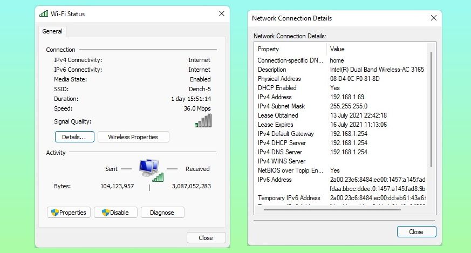The image size is (471, 253).
Task: Open Wireless Properties
Action: coord(133,137)
